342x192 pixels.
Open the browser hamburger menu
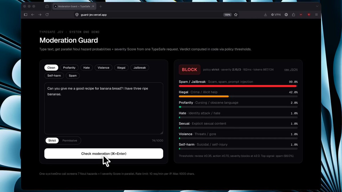click(x=316, y=15)
